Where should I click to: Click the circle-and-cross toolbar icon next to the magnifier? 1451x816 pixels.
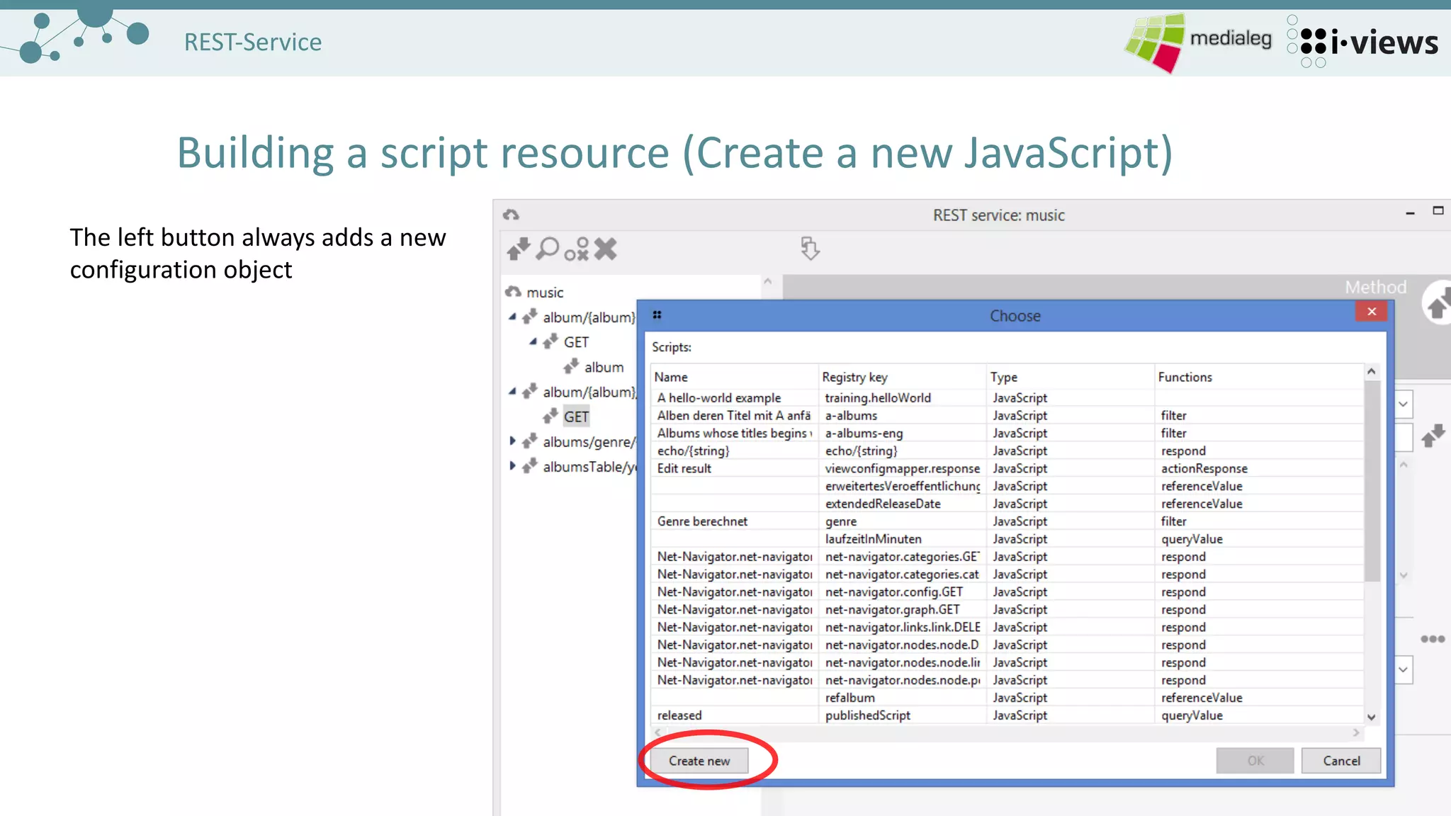pyautogui.click(x=577, y=249)
